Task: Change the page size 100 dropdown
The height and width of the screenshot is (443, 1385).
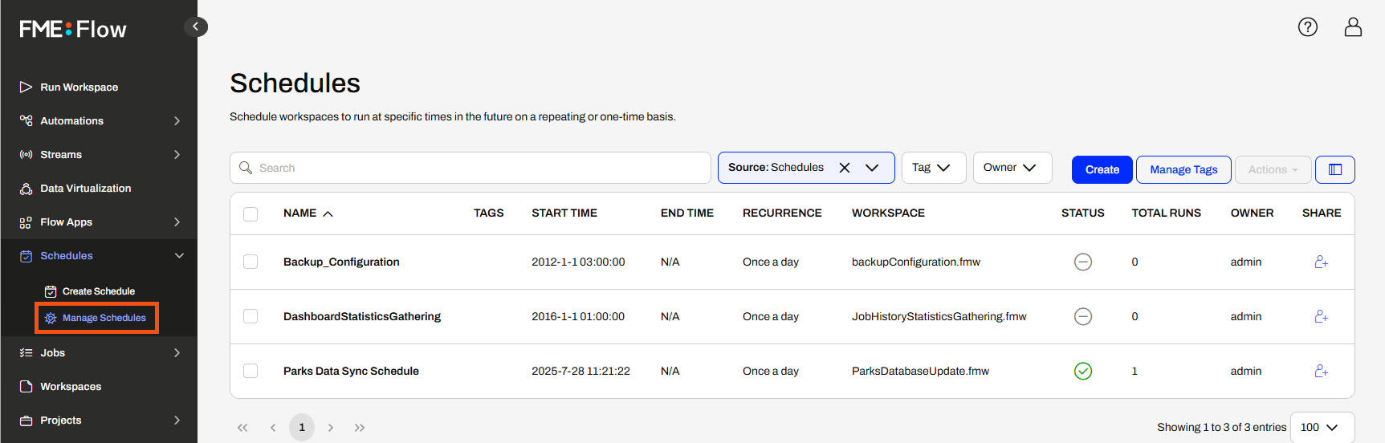Action: click(x=1321, y=427)
